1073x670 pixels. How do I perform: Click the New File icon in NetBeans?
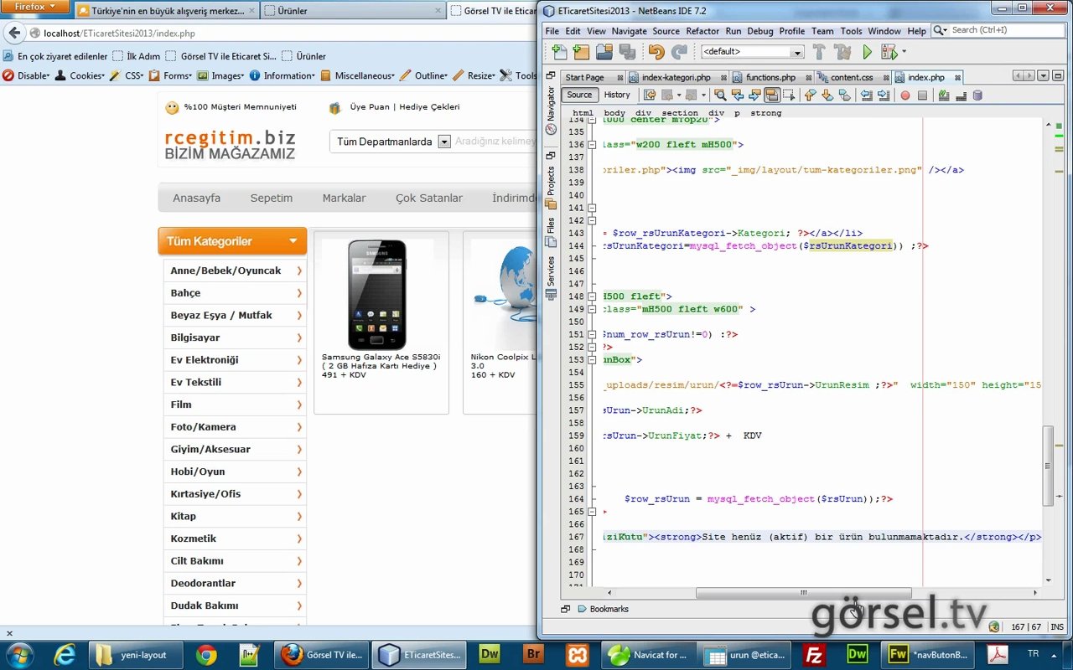[x=559, y=52]
